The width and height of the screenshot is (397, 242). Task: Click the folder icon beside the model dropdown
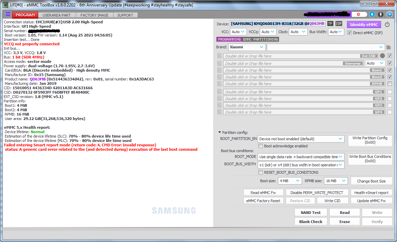389,47
